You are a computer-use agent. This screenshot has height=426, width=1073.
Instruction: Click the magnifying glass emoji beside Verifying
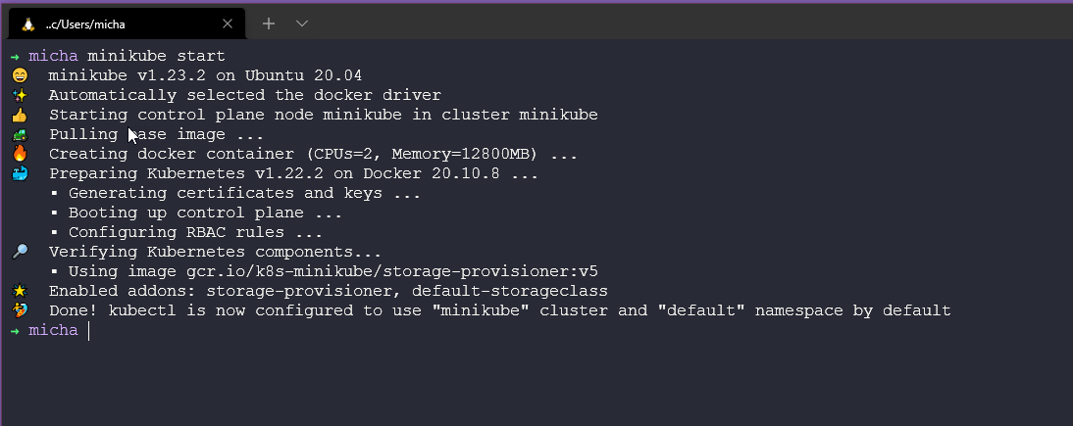[20, 252]
